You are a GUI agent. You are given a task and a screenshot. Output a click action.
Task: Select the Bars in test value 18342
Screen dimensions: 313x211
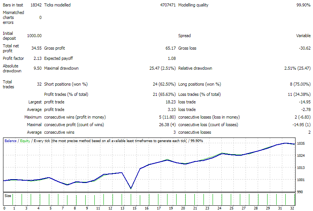[36, 5]
